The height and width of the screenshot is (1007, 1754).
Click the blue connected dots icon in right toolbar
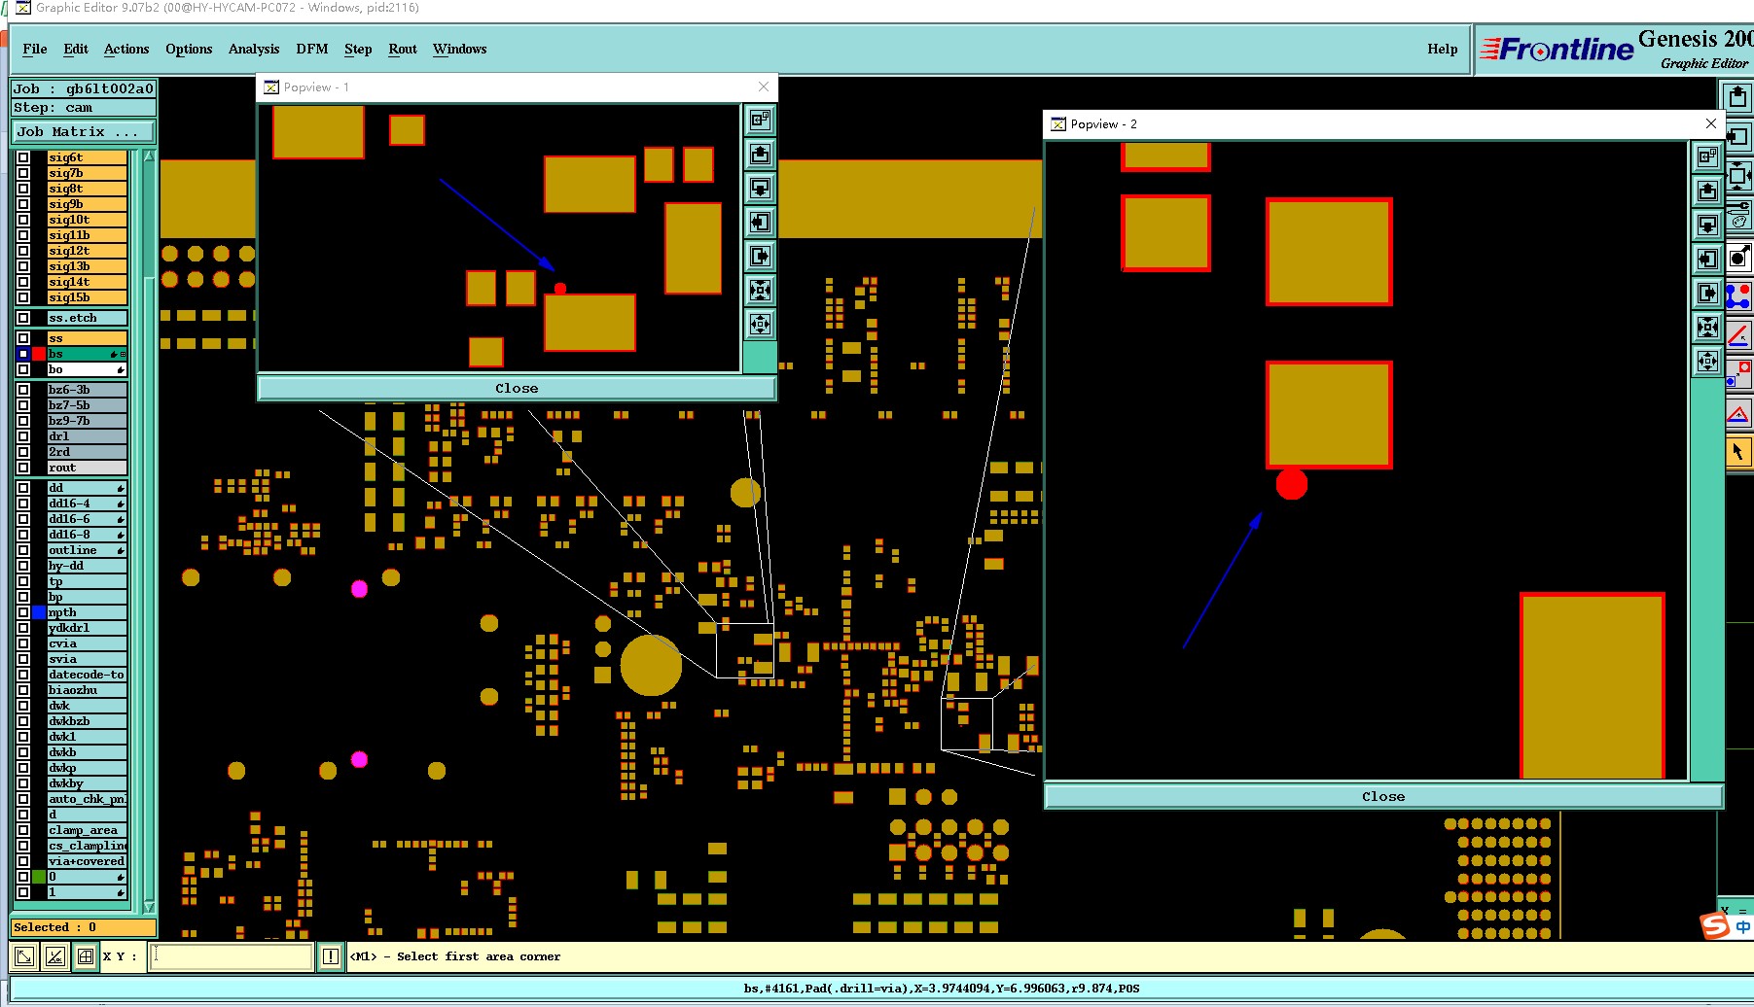click(x=1738, y=296)
